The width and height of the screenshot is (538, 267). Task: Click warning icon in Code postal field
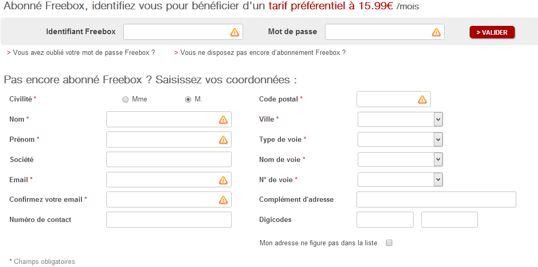[422, 99]
